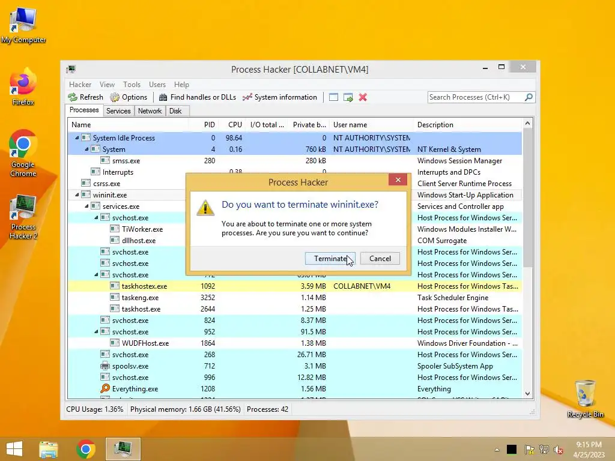Sort by the User name column header
This screenshot has height=461, width=615.
(x=371, y=125)
